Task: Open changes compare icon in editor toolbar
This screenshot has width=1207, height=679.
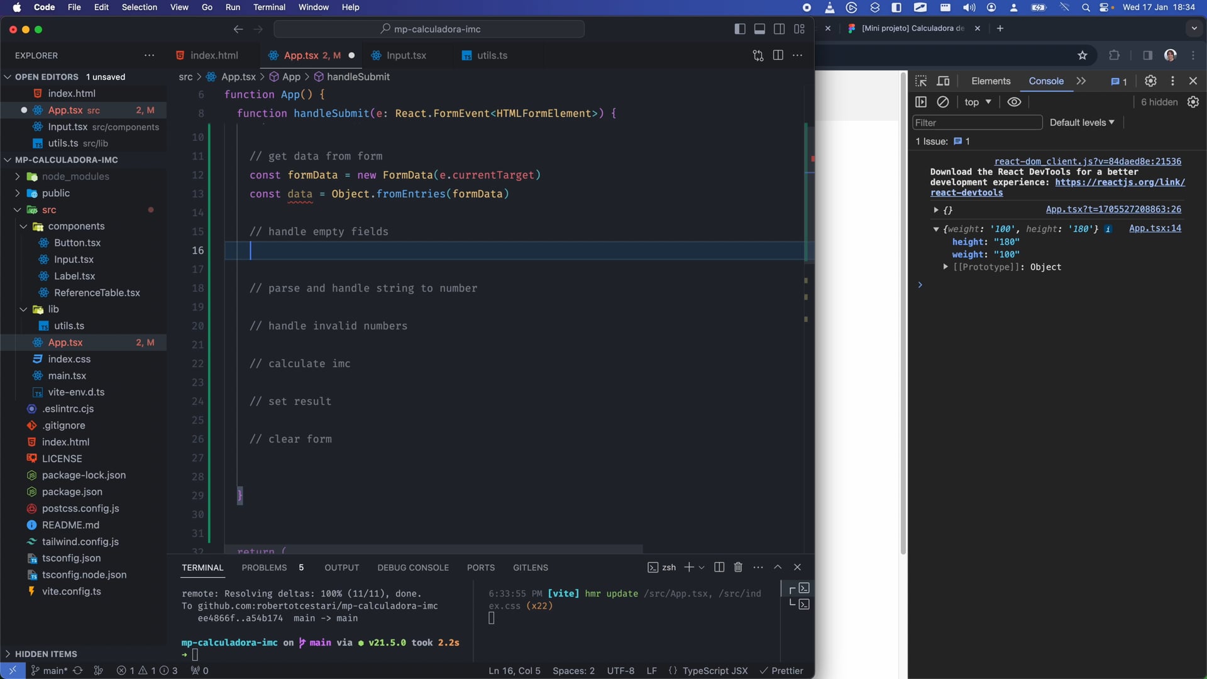Action: (758, 55)
